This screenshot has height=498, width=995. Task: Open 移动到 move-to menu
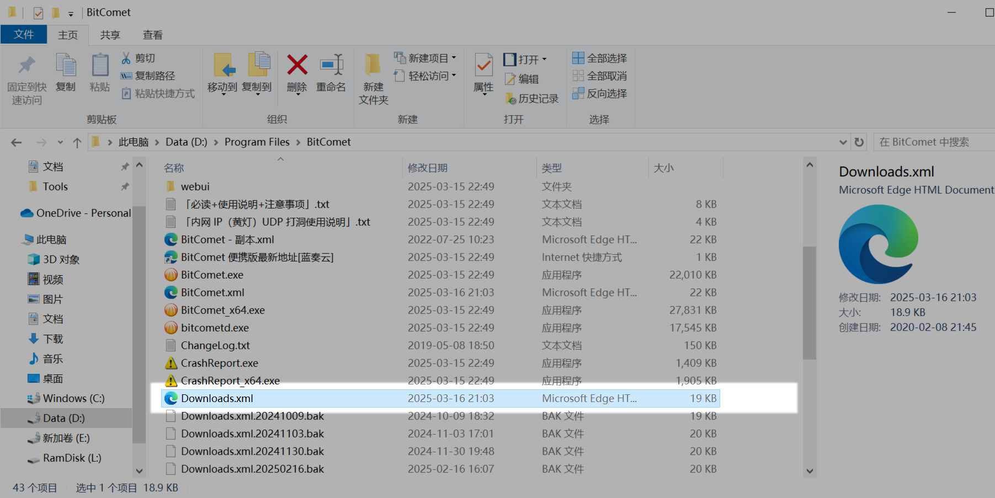pyautogui.click(x=223, y=74)
